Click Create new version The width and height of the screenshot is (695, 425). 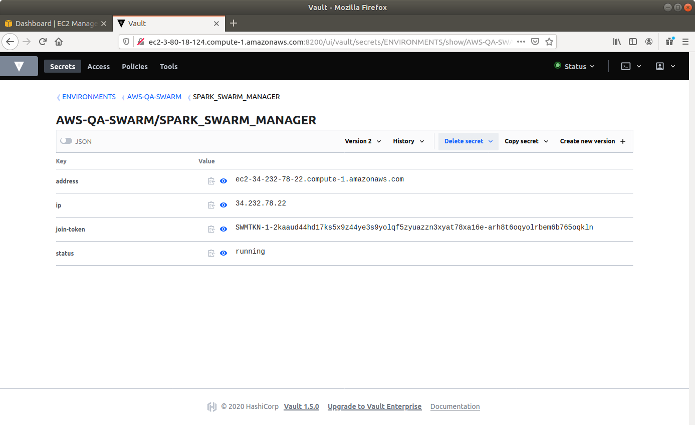pyautogui.click(x=593, y=141)
